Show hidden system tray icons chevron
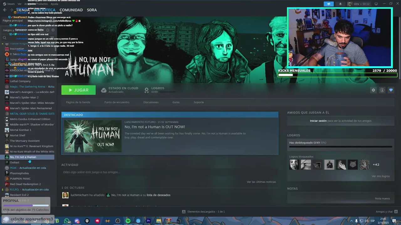Viewport: 401px width, 225px height. 351,221
